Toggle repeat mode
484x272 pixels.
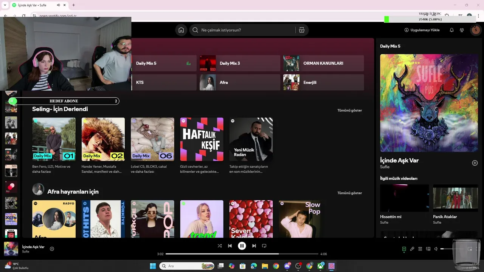(264, 246)
